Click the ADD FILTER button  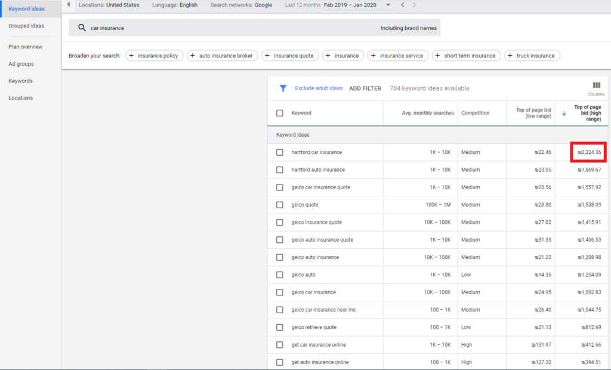click(x=365, y=88)
